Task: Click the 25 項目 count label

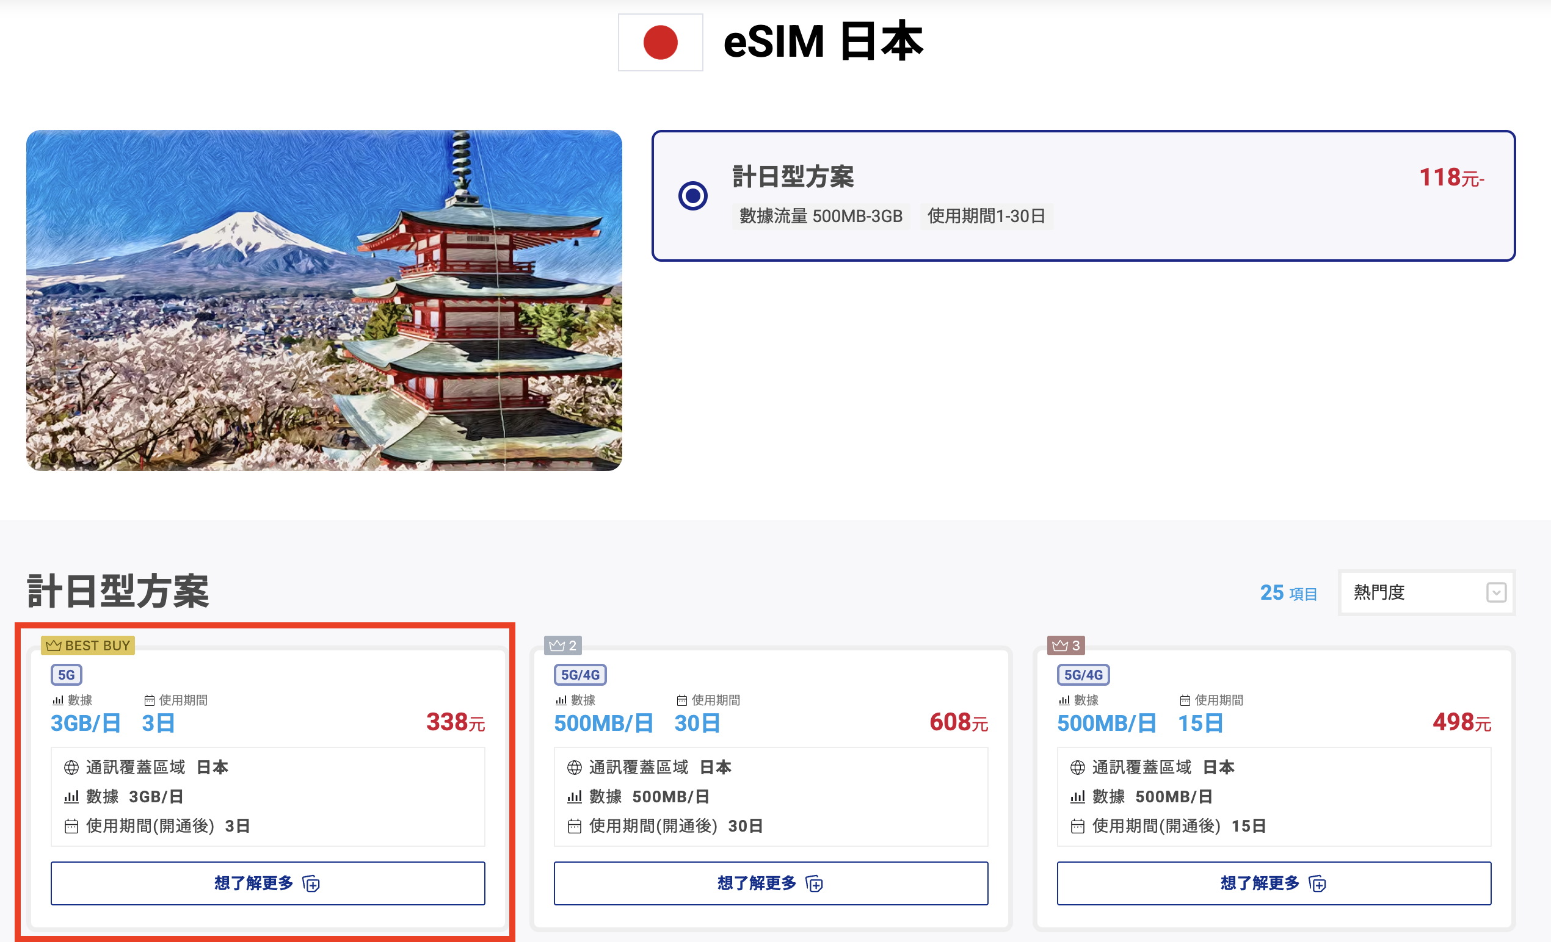Action: pos(1288,593)
